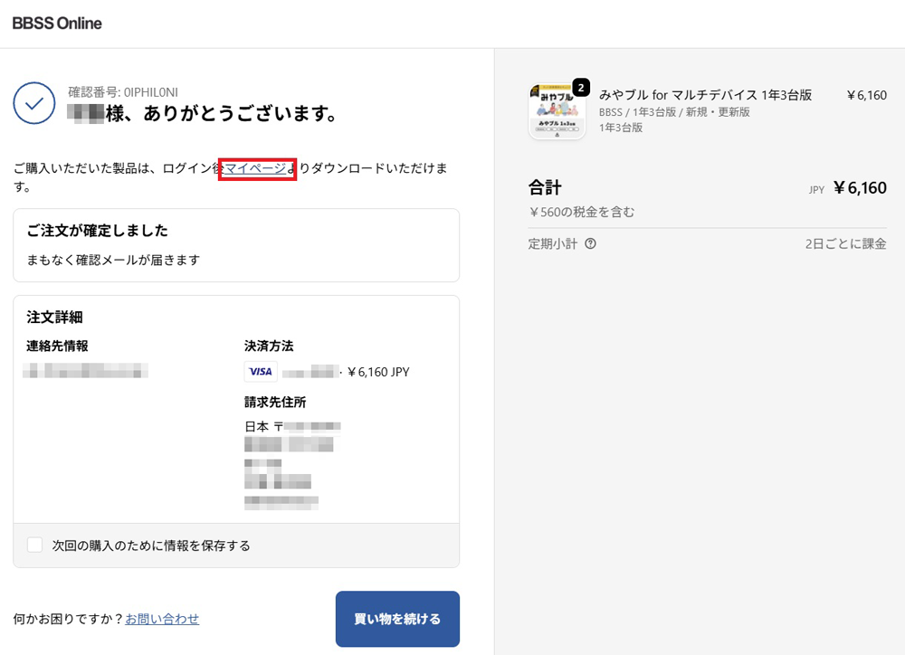Click the 定期小計 help question icon
The width and height of the screenshot is (905, 655).
pyautogui.click(x=590, y=243)
